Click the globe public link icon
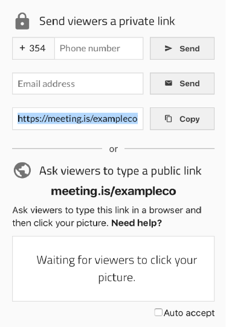The width and height of the screenshot is (226, 327). tap(22, 170)
